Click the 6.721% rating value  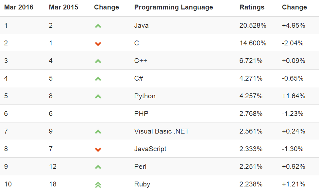click(x=251, y=61)
